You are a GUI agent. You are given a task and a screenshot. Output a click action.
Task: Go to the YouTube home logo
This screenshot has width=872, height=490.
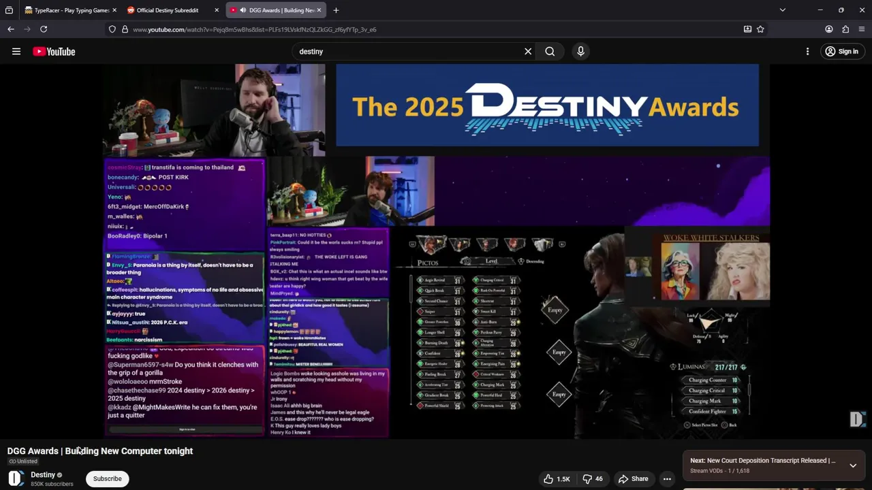[54, 52]
